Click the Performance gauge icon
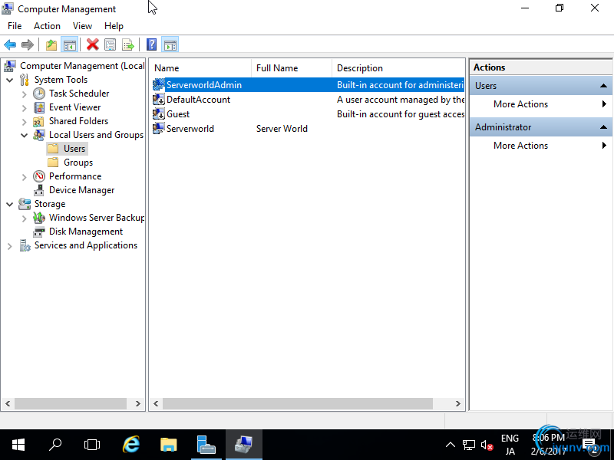The image size is (614, 460). (39, 176)
